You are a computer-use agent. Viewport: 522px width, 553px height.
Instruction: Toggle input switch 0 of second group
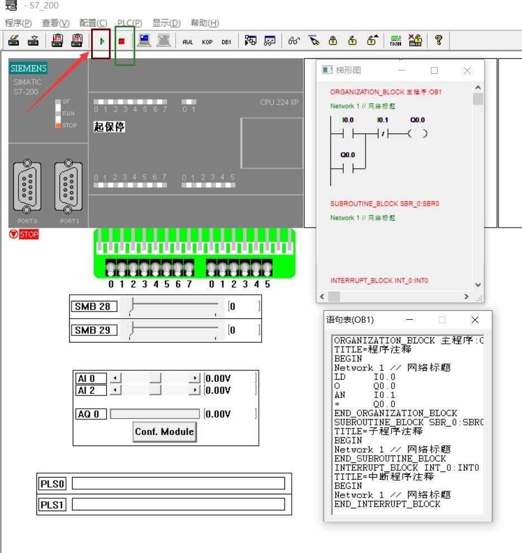[x=211, y=268]
